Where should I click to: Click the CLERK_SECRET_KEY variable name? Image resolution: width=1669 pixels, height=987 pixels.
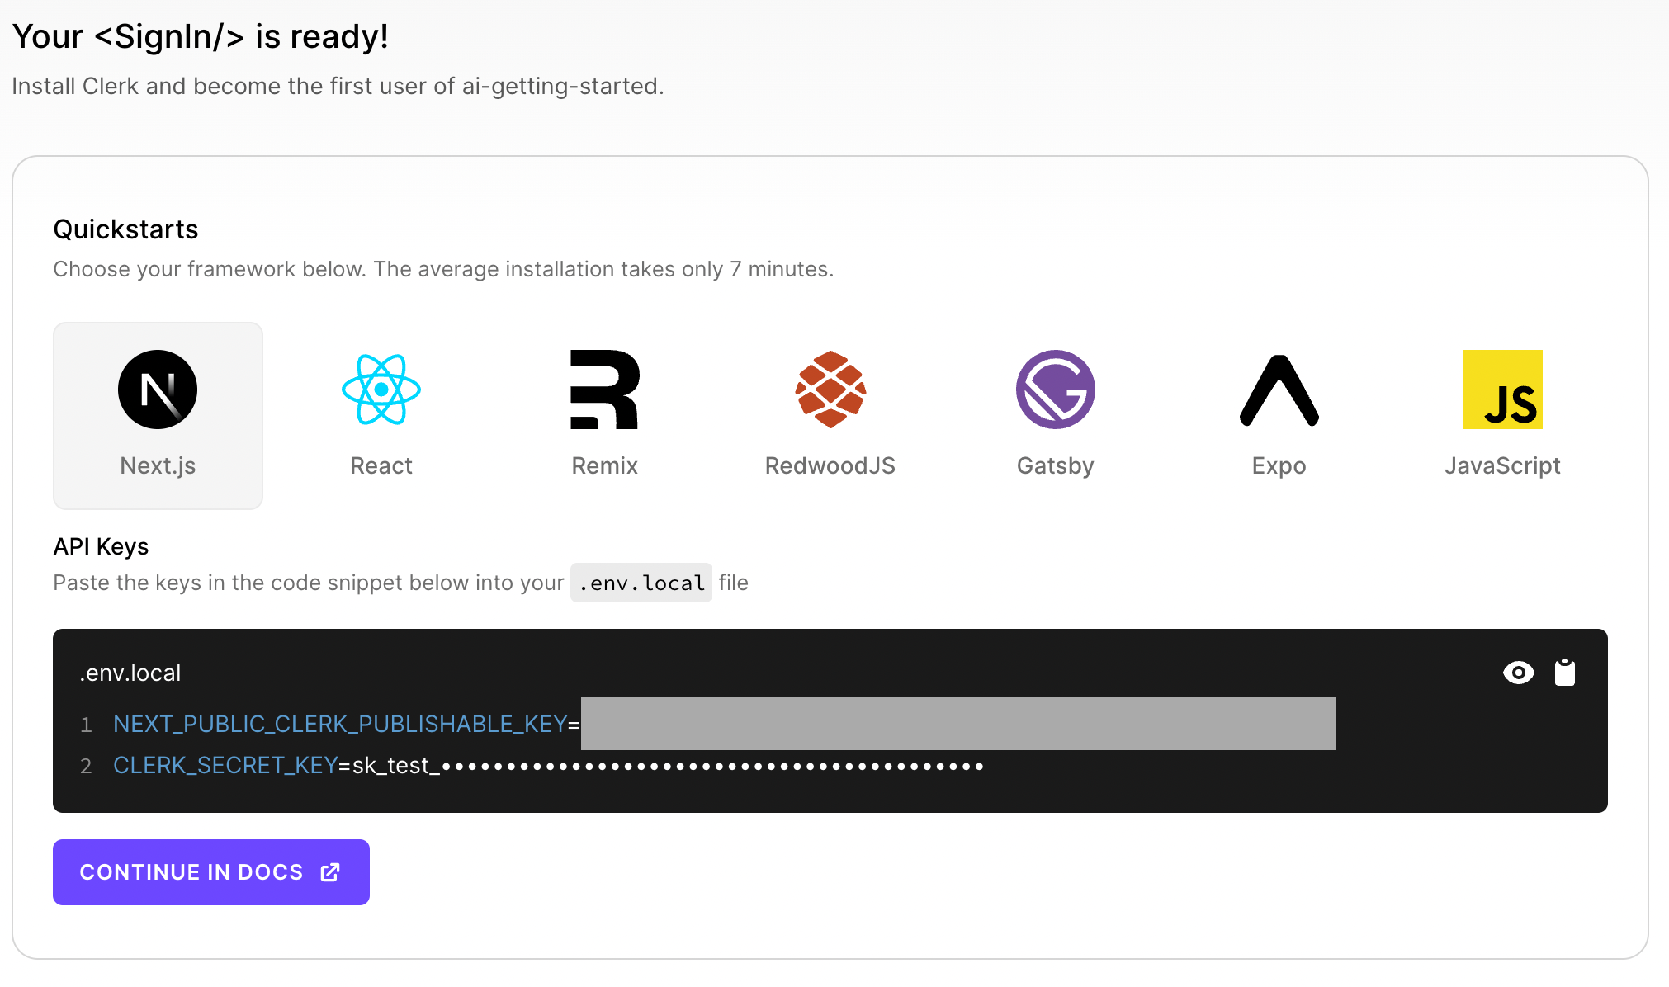click(x=225, y=765)
